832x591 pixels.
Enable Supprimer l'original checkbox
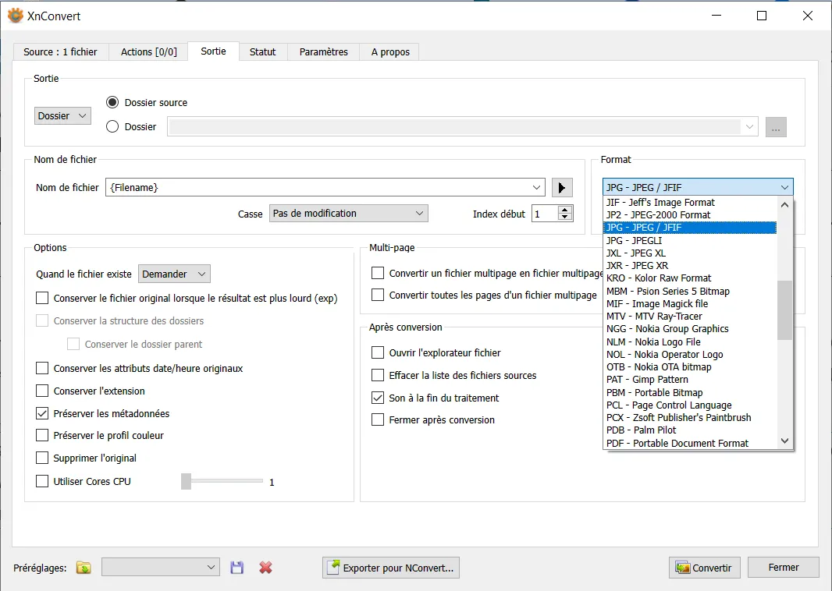[42, 458]
